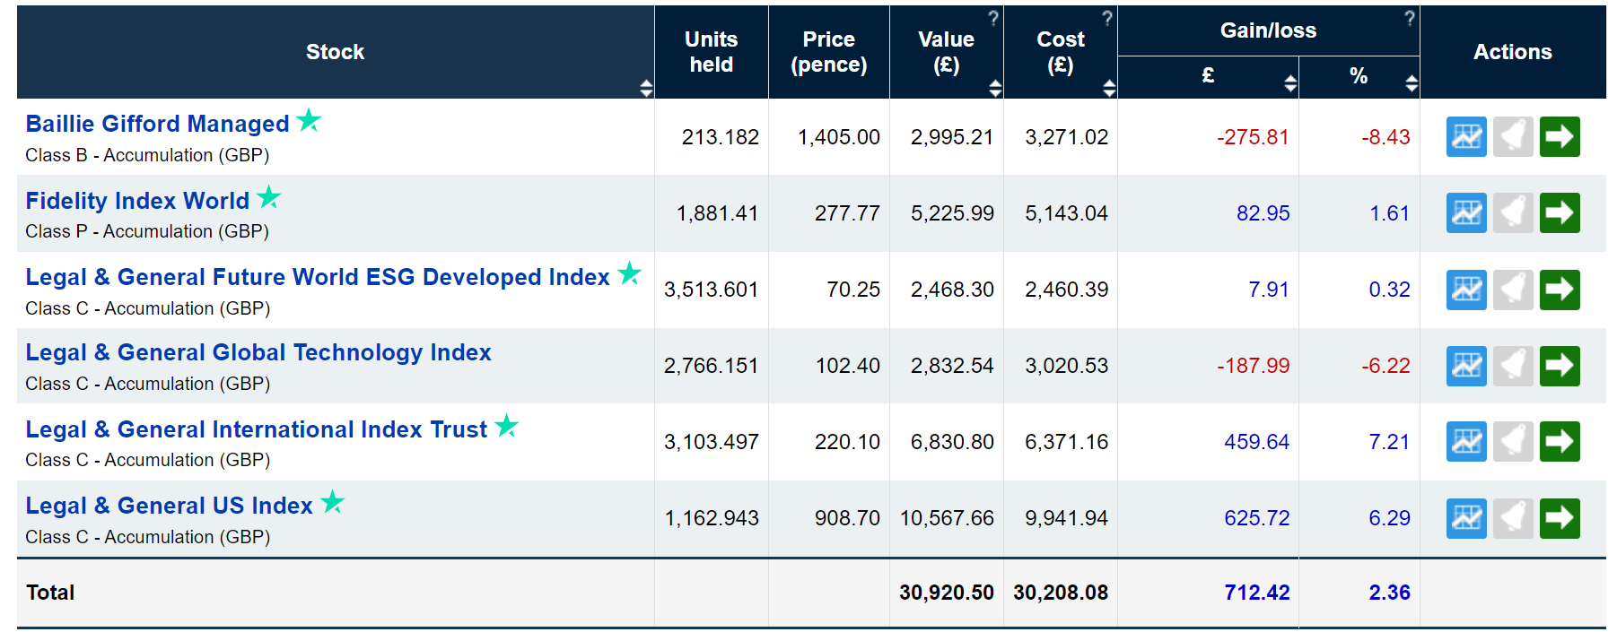This screenshot has width=1617, height=632.
Task: Click the star next to Baillie Gifford Managed
Action: click(x=309, y=119)
